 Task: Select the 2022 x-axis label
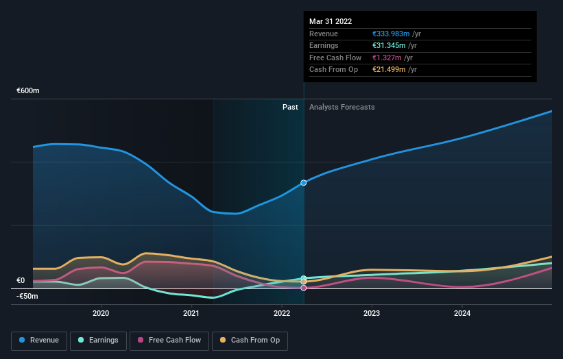[x=281, y=313]
